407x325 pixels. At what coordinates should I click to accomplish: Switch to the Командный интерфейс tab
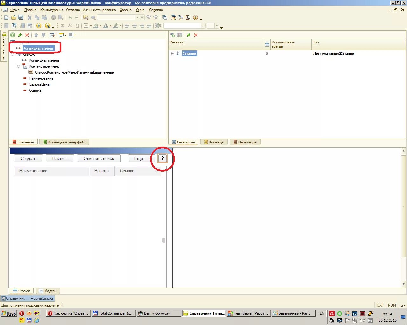tap(64, 142)
